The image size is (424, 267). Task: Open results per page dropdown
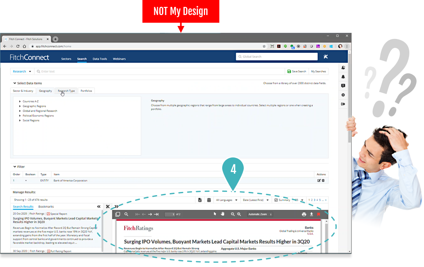(x=299, y=200)
